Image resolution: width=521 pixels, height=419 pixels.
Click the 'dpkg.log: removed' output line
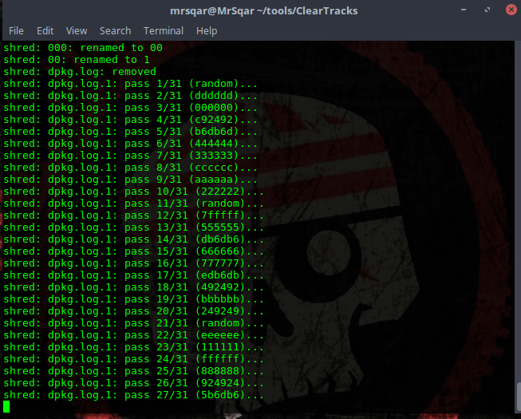click(x=79, y=72)
